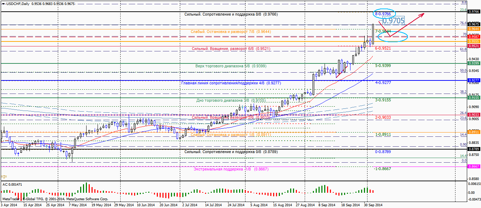This screenshot has width=481, height=208.
Task: Click the orange 0.9555 price tag
Action: point(474,41)
